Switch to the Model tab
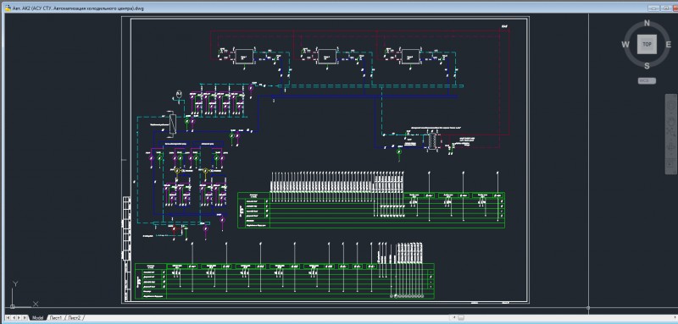The height and width of the screenshot is (324, 678). pos(37,318)
